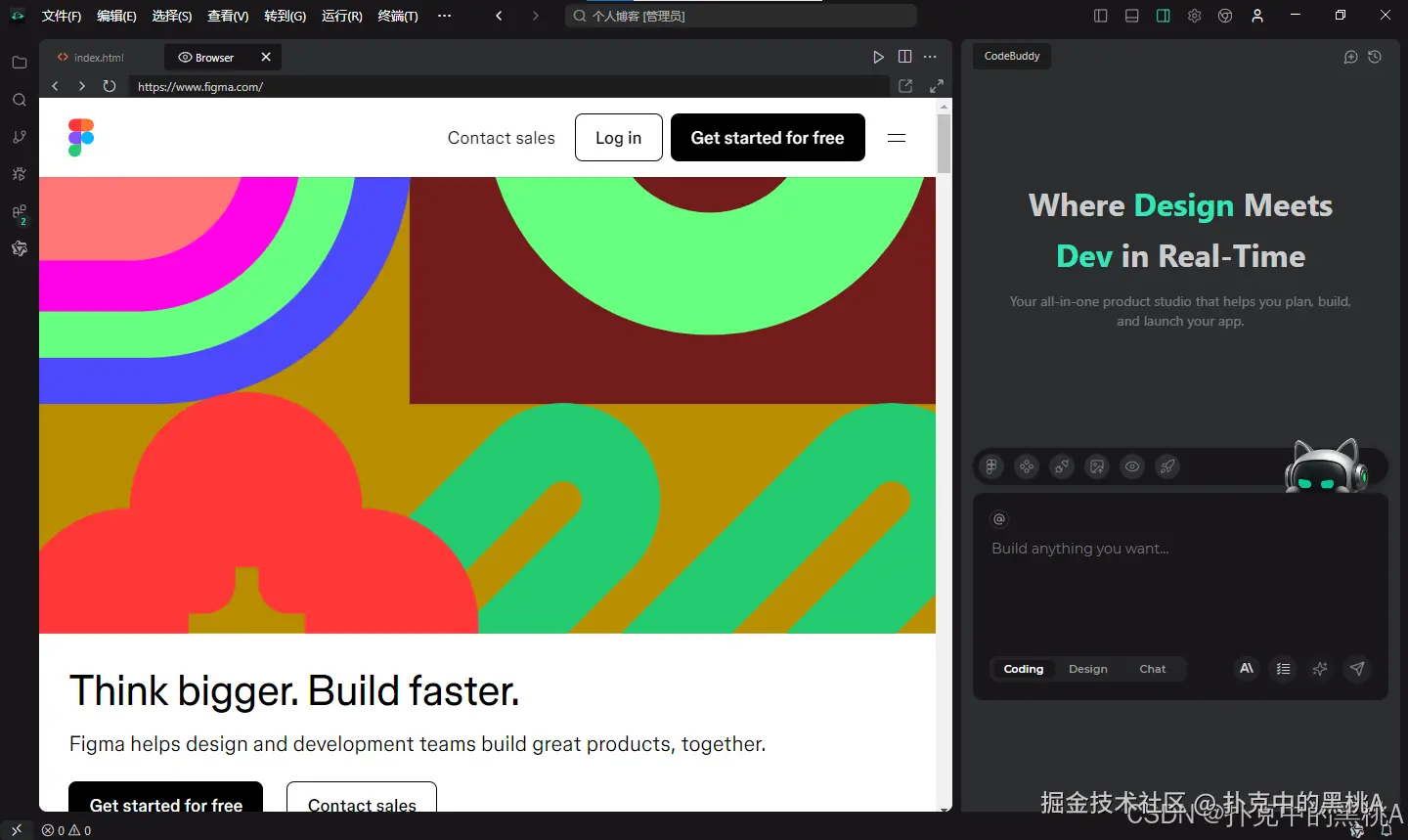Reload the browser preview page

click(110, 86)
